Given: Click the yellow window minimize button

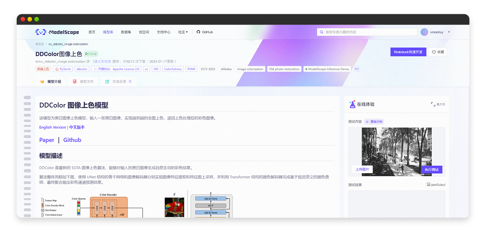Looking at the screenshot, I should (30, 19).
